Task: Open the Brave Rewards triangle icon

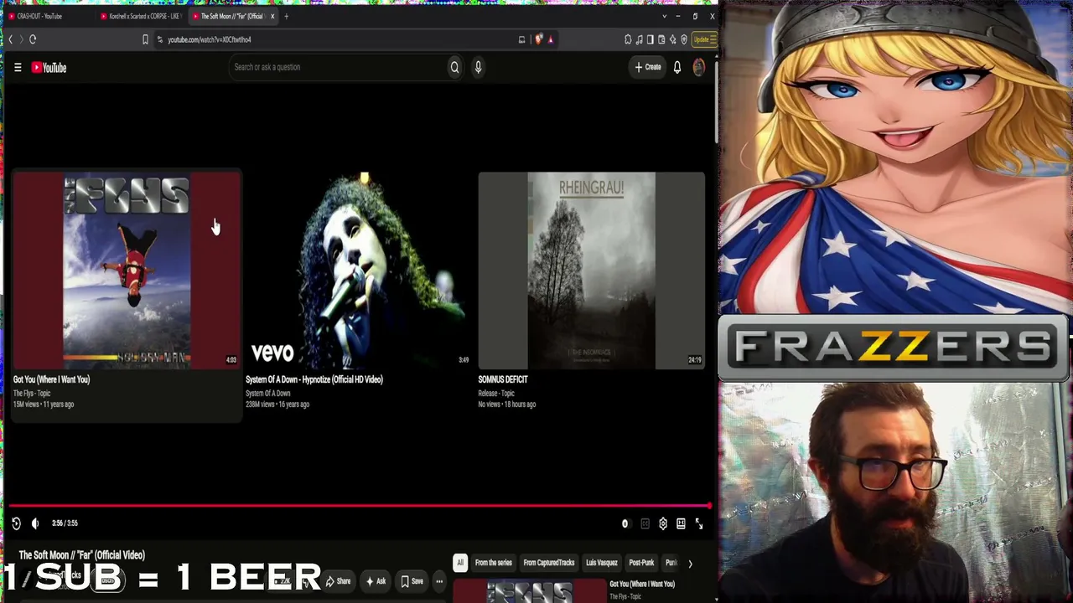Action: click(551, 39)
